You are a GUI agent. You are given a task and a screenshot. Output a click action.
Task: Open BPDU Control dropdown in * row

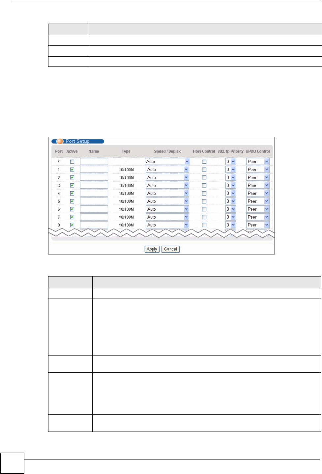click(258, 162)
